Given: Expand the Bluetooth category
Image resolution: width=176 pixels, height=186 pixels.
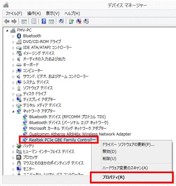Looking at the screenshot, I should pyautogui.click(x=13, y=36).
